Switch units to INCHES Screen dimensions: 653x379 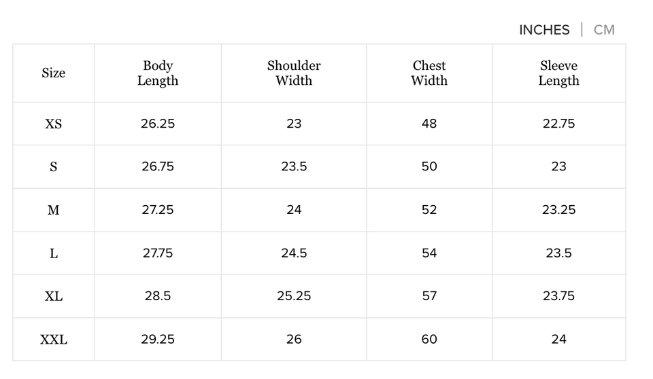[x=543, y=30]
